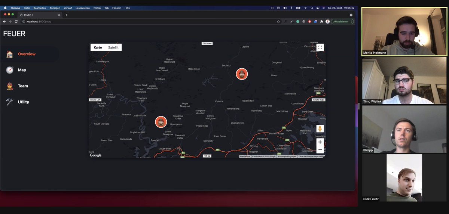Click the Spotlight search icon in menu bar

(x=312, y=8)
